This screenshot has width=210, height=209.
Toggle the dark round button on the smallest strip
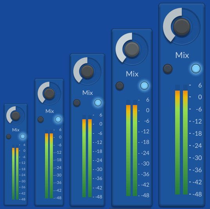point(9,136)
